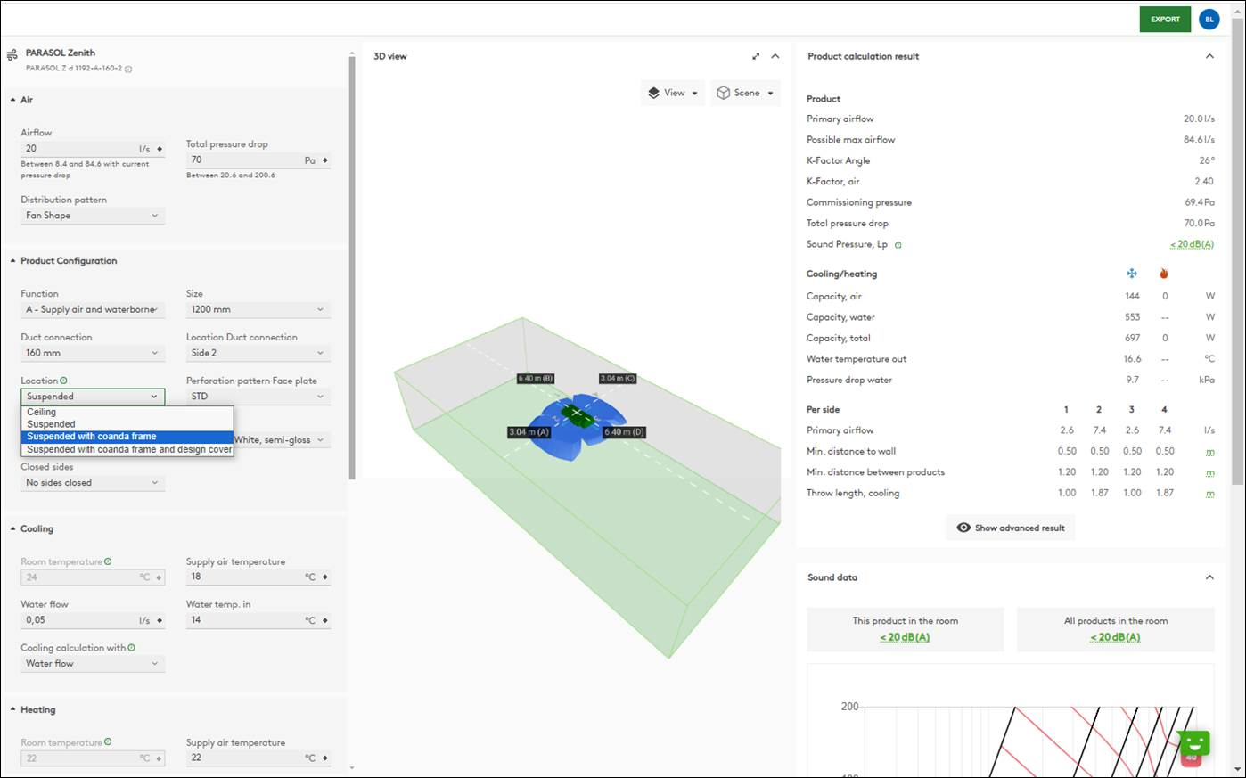Viewport: 1246px width, 778px height.
Task: Click the info icon next to Sound Pressure, Lp
Action: click(x=898, y=244)
